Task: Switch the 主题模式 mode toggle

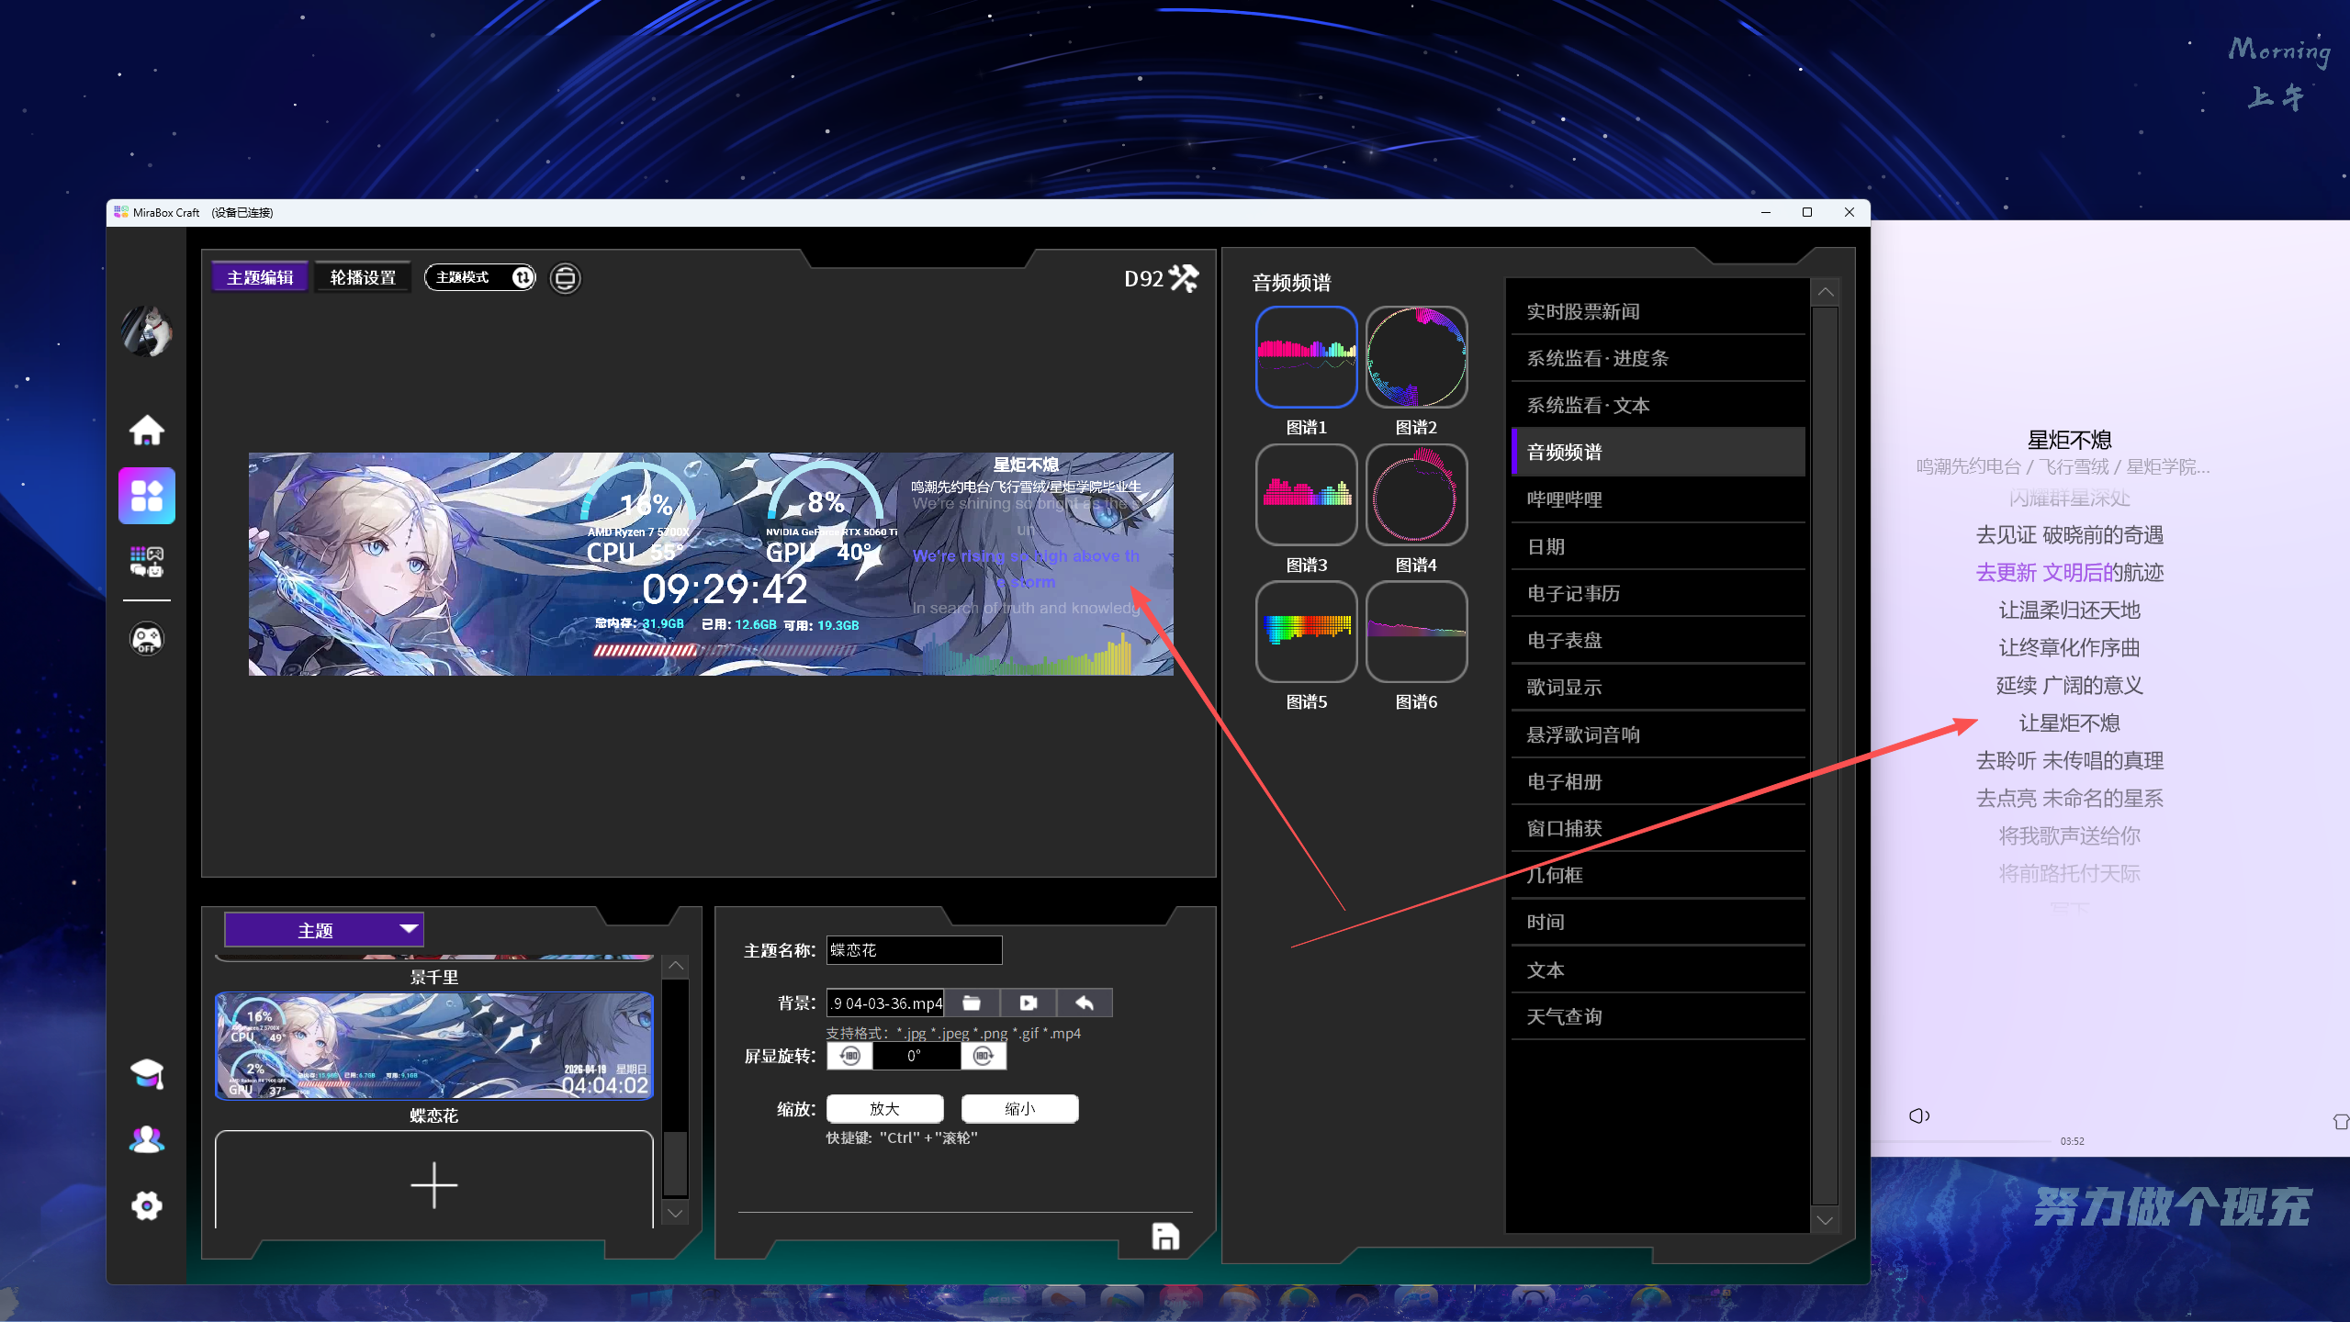Action: [479, 277]
